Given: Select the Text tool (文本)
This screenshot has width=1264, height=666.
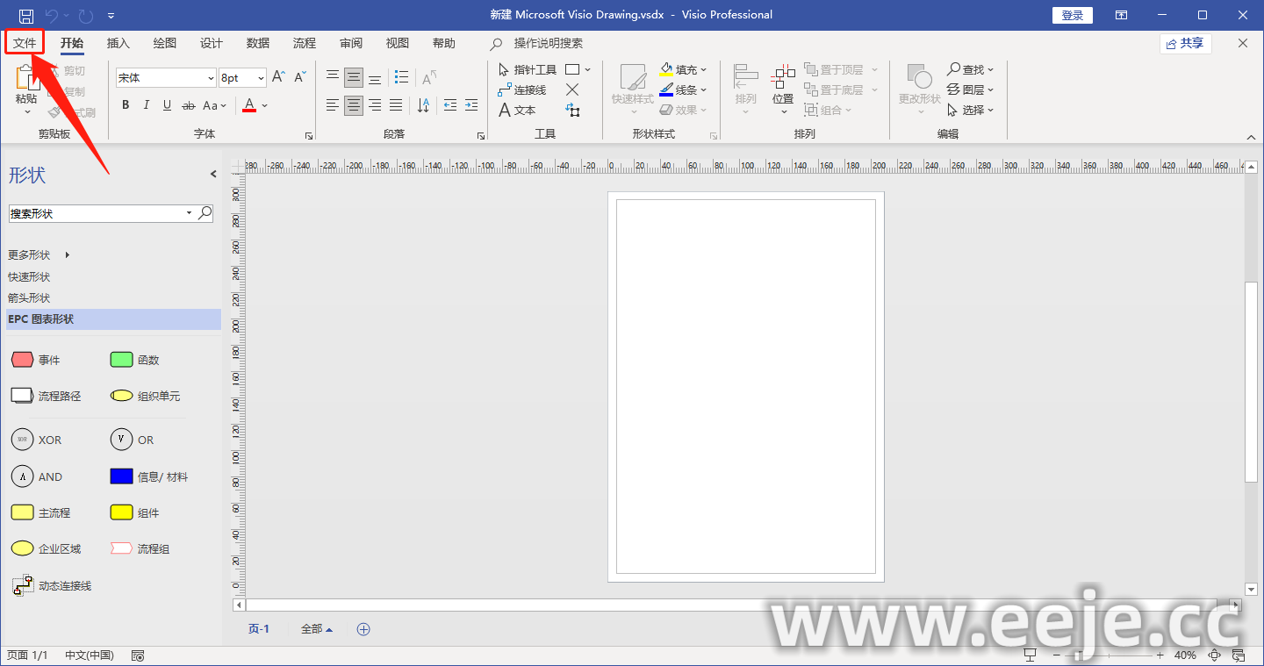Looking at the screenshot, I should (517, 110).
